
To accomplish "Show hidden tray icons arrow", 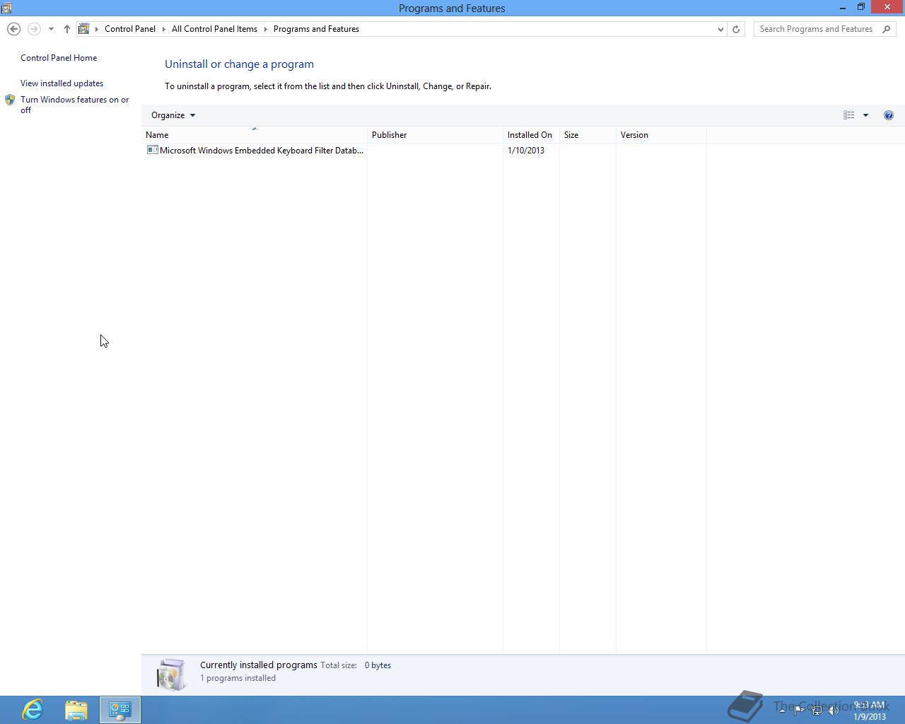I will coord(782,710).
